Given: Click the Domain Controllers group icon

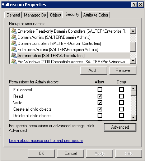Looking at the screenshot, I should coord(14,43).
